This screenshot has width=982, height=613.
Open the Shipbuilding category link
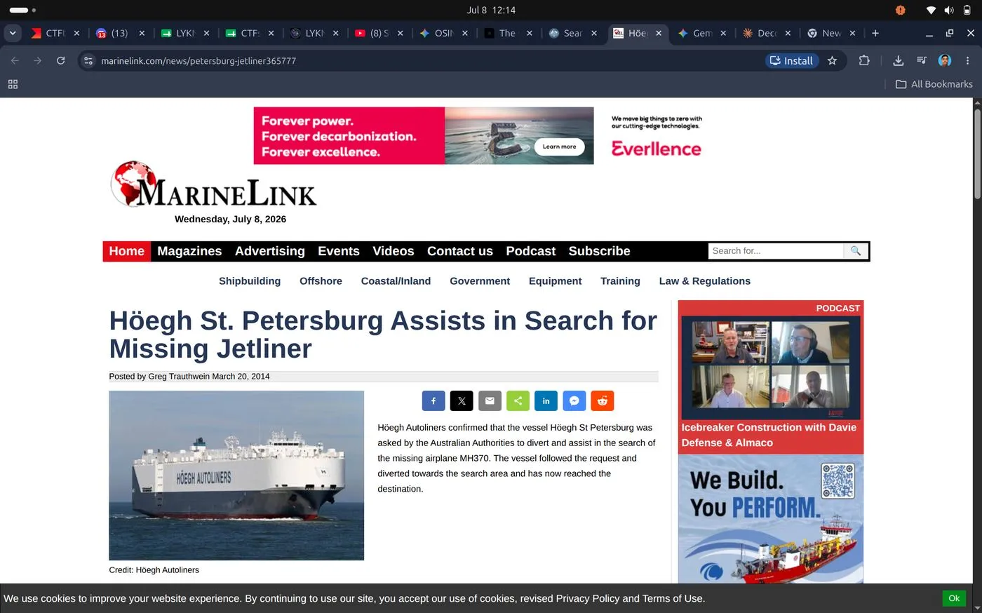[x=250, y=281]
